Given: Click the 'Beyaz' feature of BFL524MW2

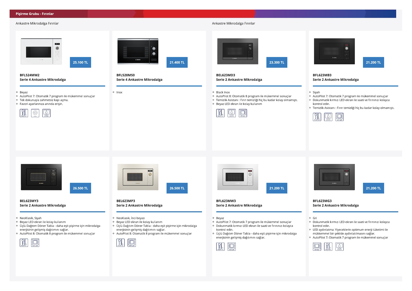Looking at the screenshot, I should [24, 92].
